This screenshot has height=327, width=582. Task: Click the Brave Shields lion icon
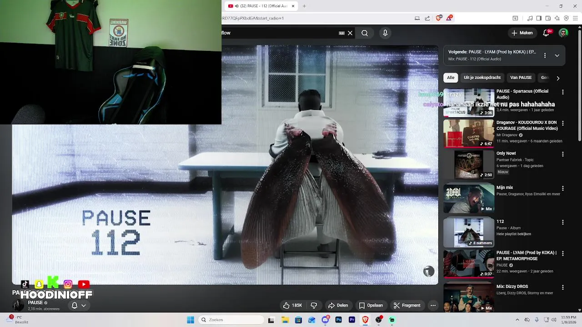pos(438,18)
